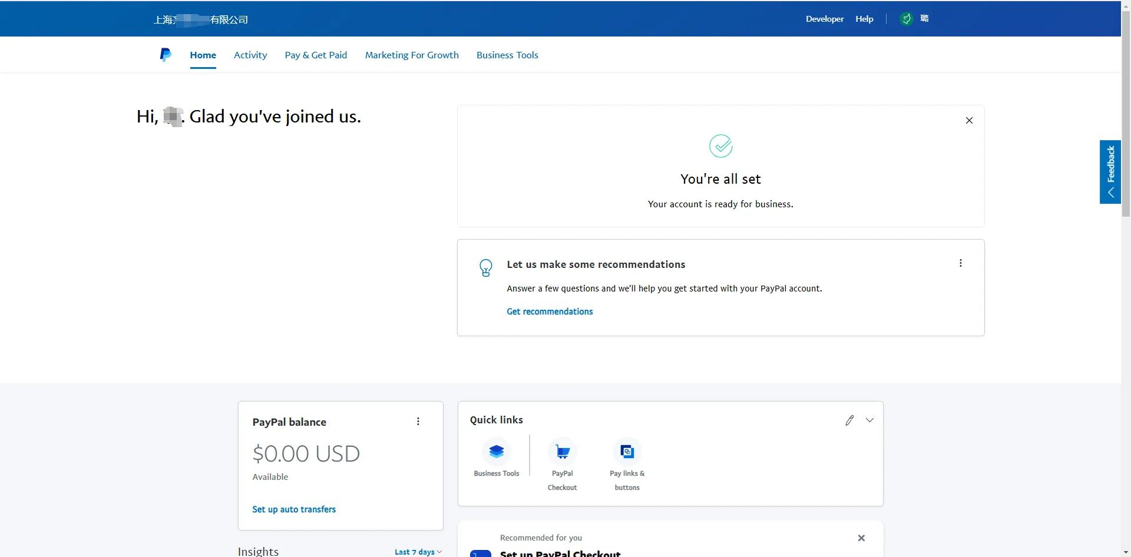The height and width of the screenshot is (557, 1131).
Task: Open the Feedback side tab
Action: coord(1110,172)
